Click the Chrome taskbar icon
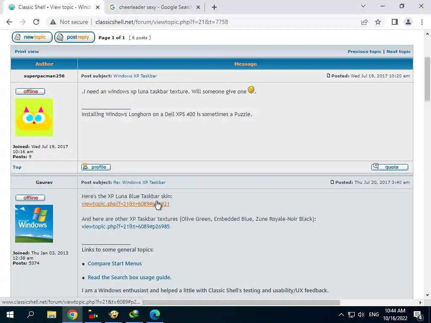 click(72, 315)
